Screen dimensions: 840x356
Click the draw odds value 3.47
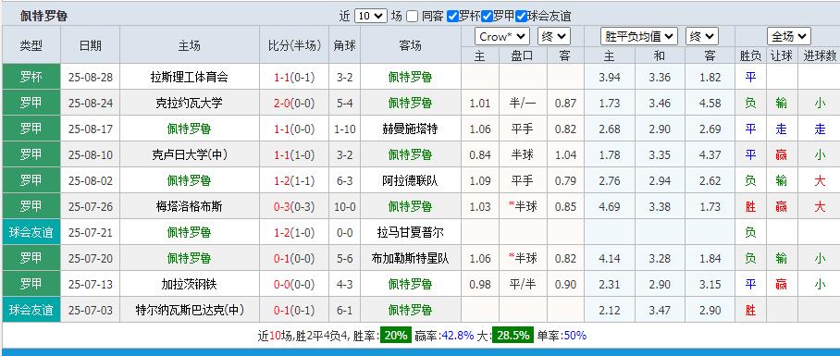660,310
